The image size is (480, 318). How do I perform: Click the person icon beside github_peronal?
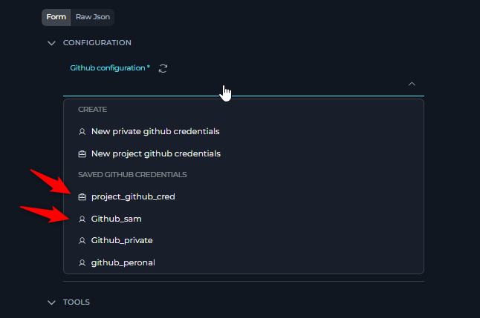click(82, 263)
